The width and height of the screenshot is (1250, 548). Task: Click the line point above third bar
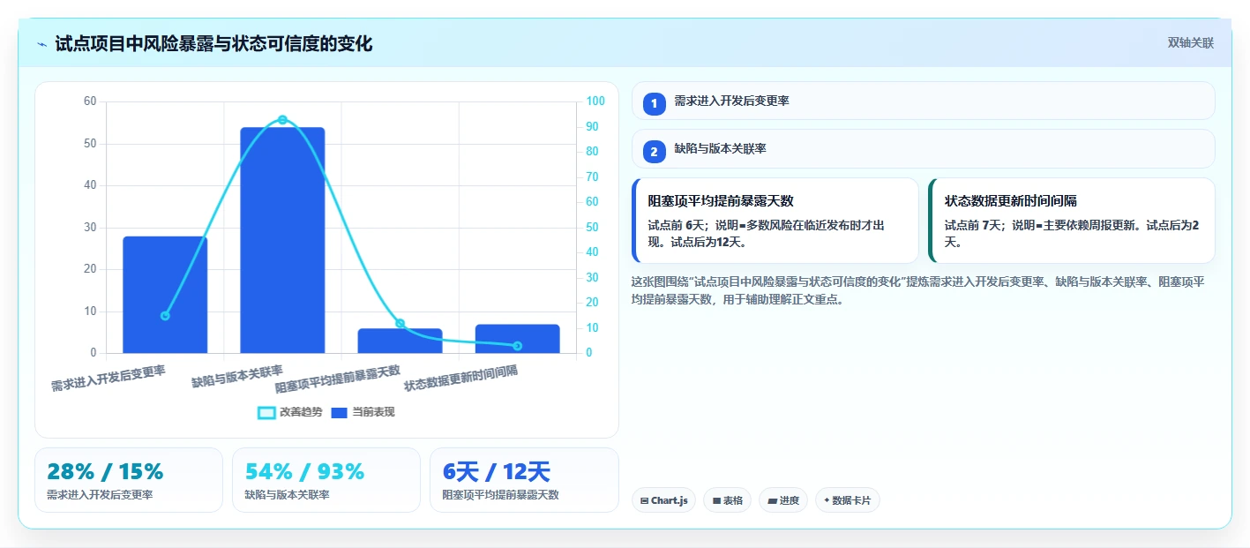coord(400,324)
